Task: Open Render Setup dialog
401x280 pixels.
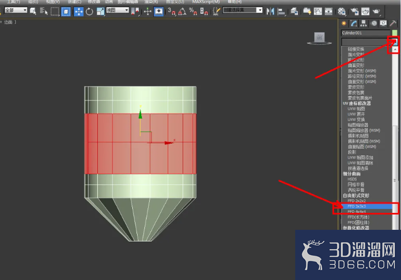Action: [354, 11]
